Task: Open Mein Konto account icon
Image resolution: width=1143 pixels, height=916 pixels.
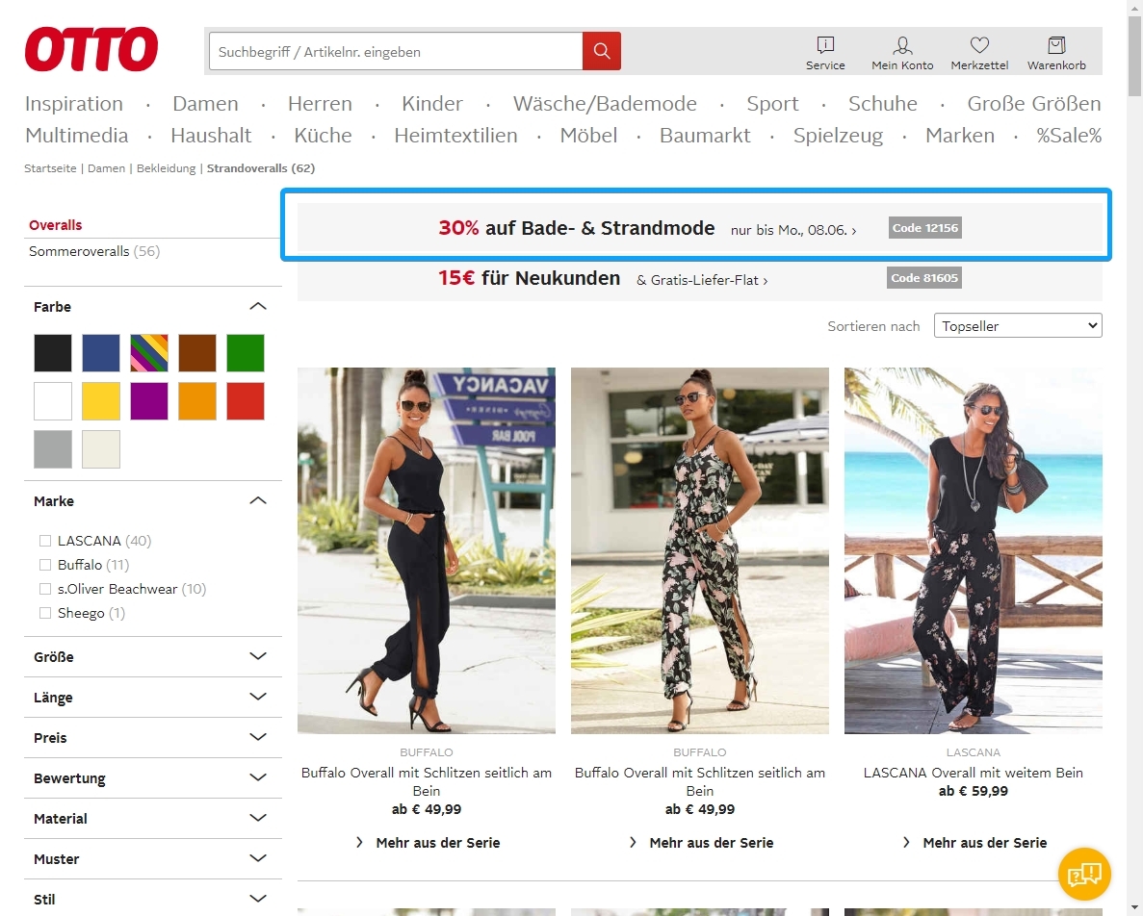Action: 902,45
